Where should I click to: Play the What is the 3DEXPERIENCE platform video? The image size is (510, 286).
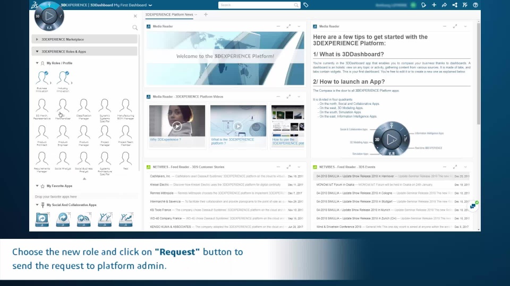(238, 126)
